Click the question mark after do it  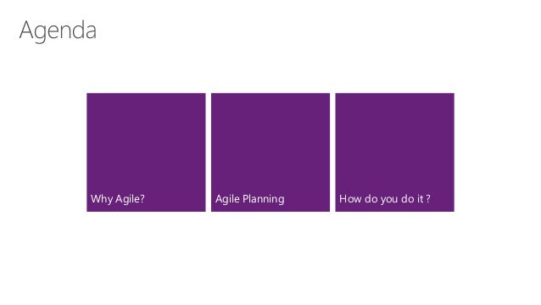428,199
